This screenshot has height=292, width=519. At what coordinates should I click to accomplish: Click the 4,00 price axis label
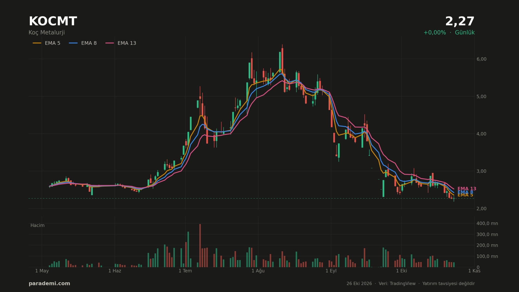click(x=481, y=134)
